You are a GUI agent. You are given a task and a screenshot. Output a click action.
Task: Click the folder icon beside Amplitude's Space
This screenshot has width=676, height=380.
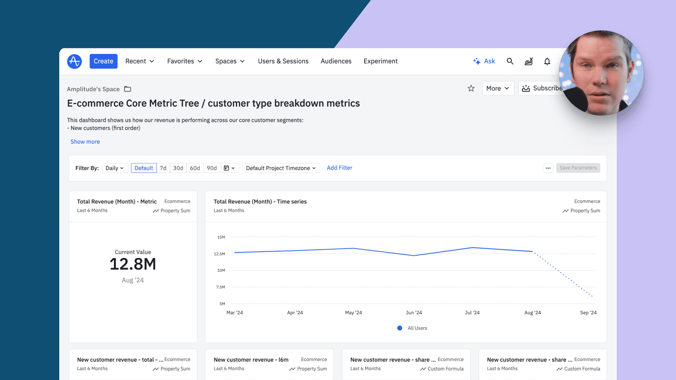(x=128, y=89)
